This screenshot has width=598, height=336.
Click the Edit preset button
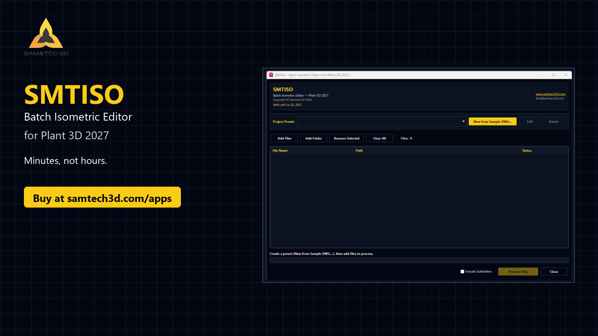point(530,122)
